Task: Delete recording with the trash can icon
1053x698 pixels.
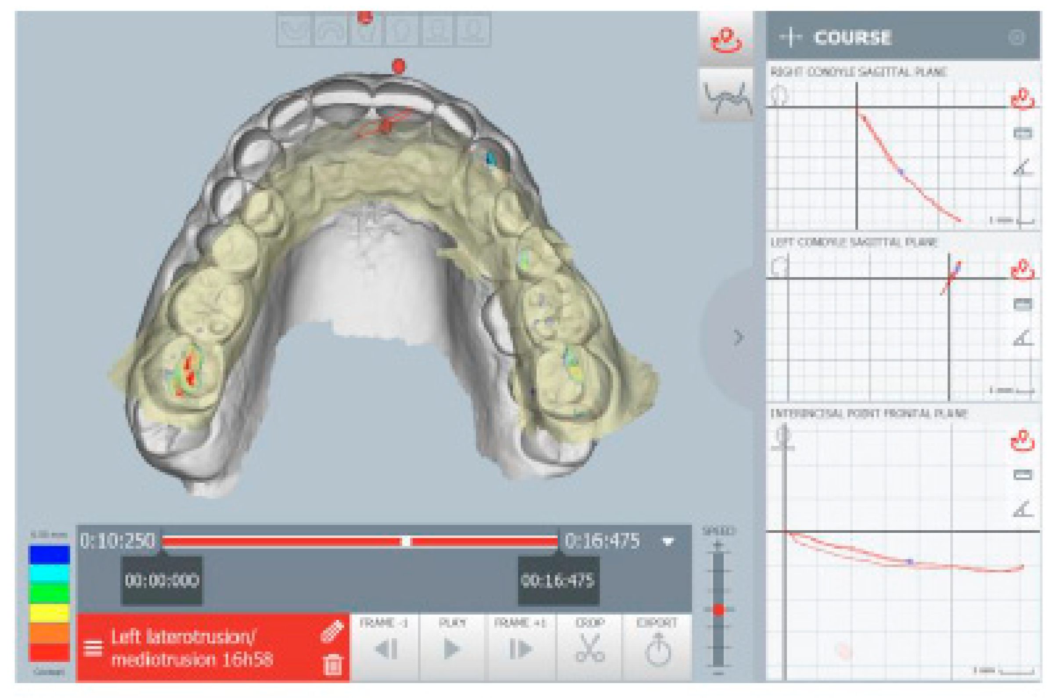Action: tap(332, 665)
